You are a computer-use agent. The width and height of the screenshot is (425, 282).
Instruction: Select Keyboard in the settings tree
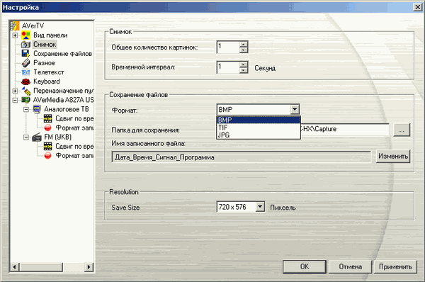47,81
